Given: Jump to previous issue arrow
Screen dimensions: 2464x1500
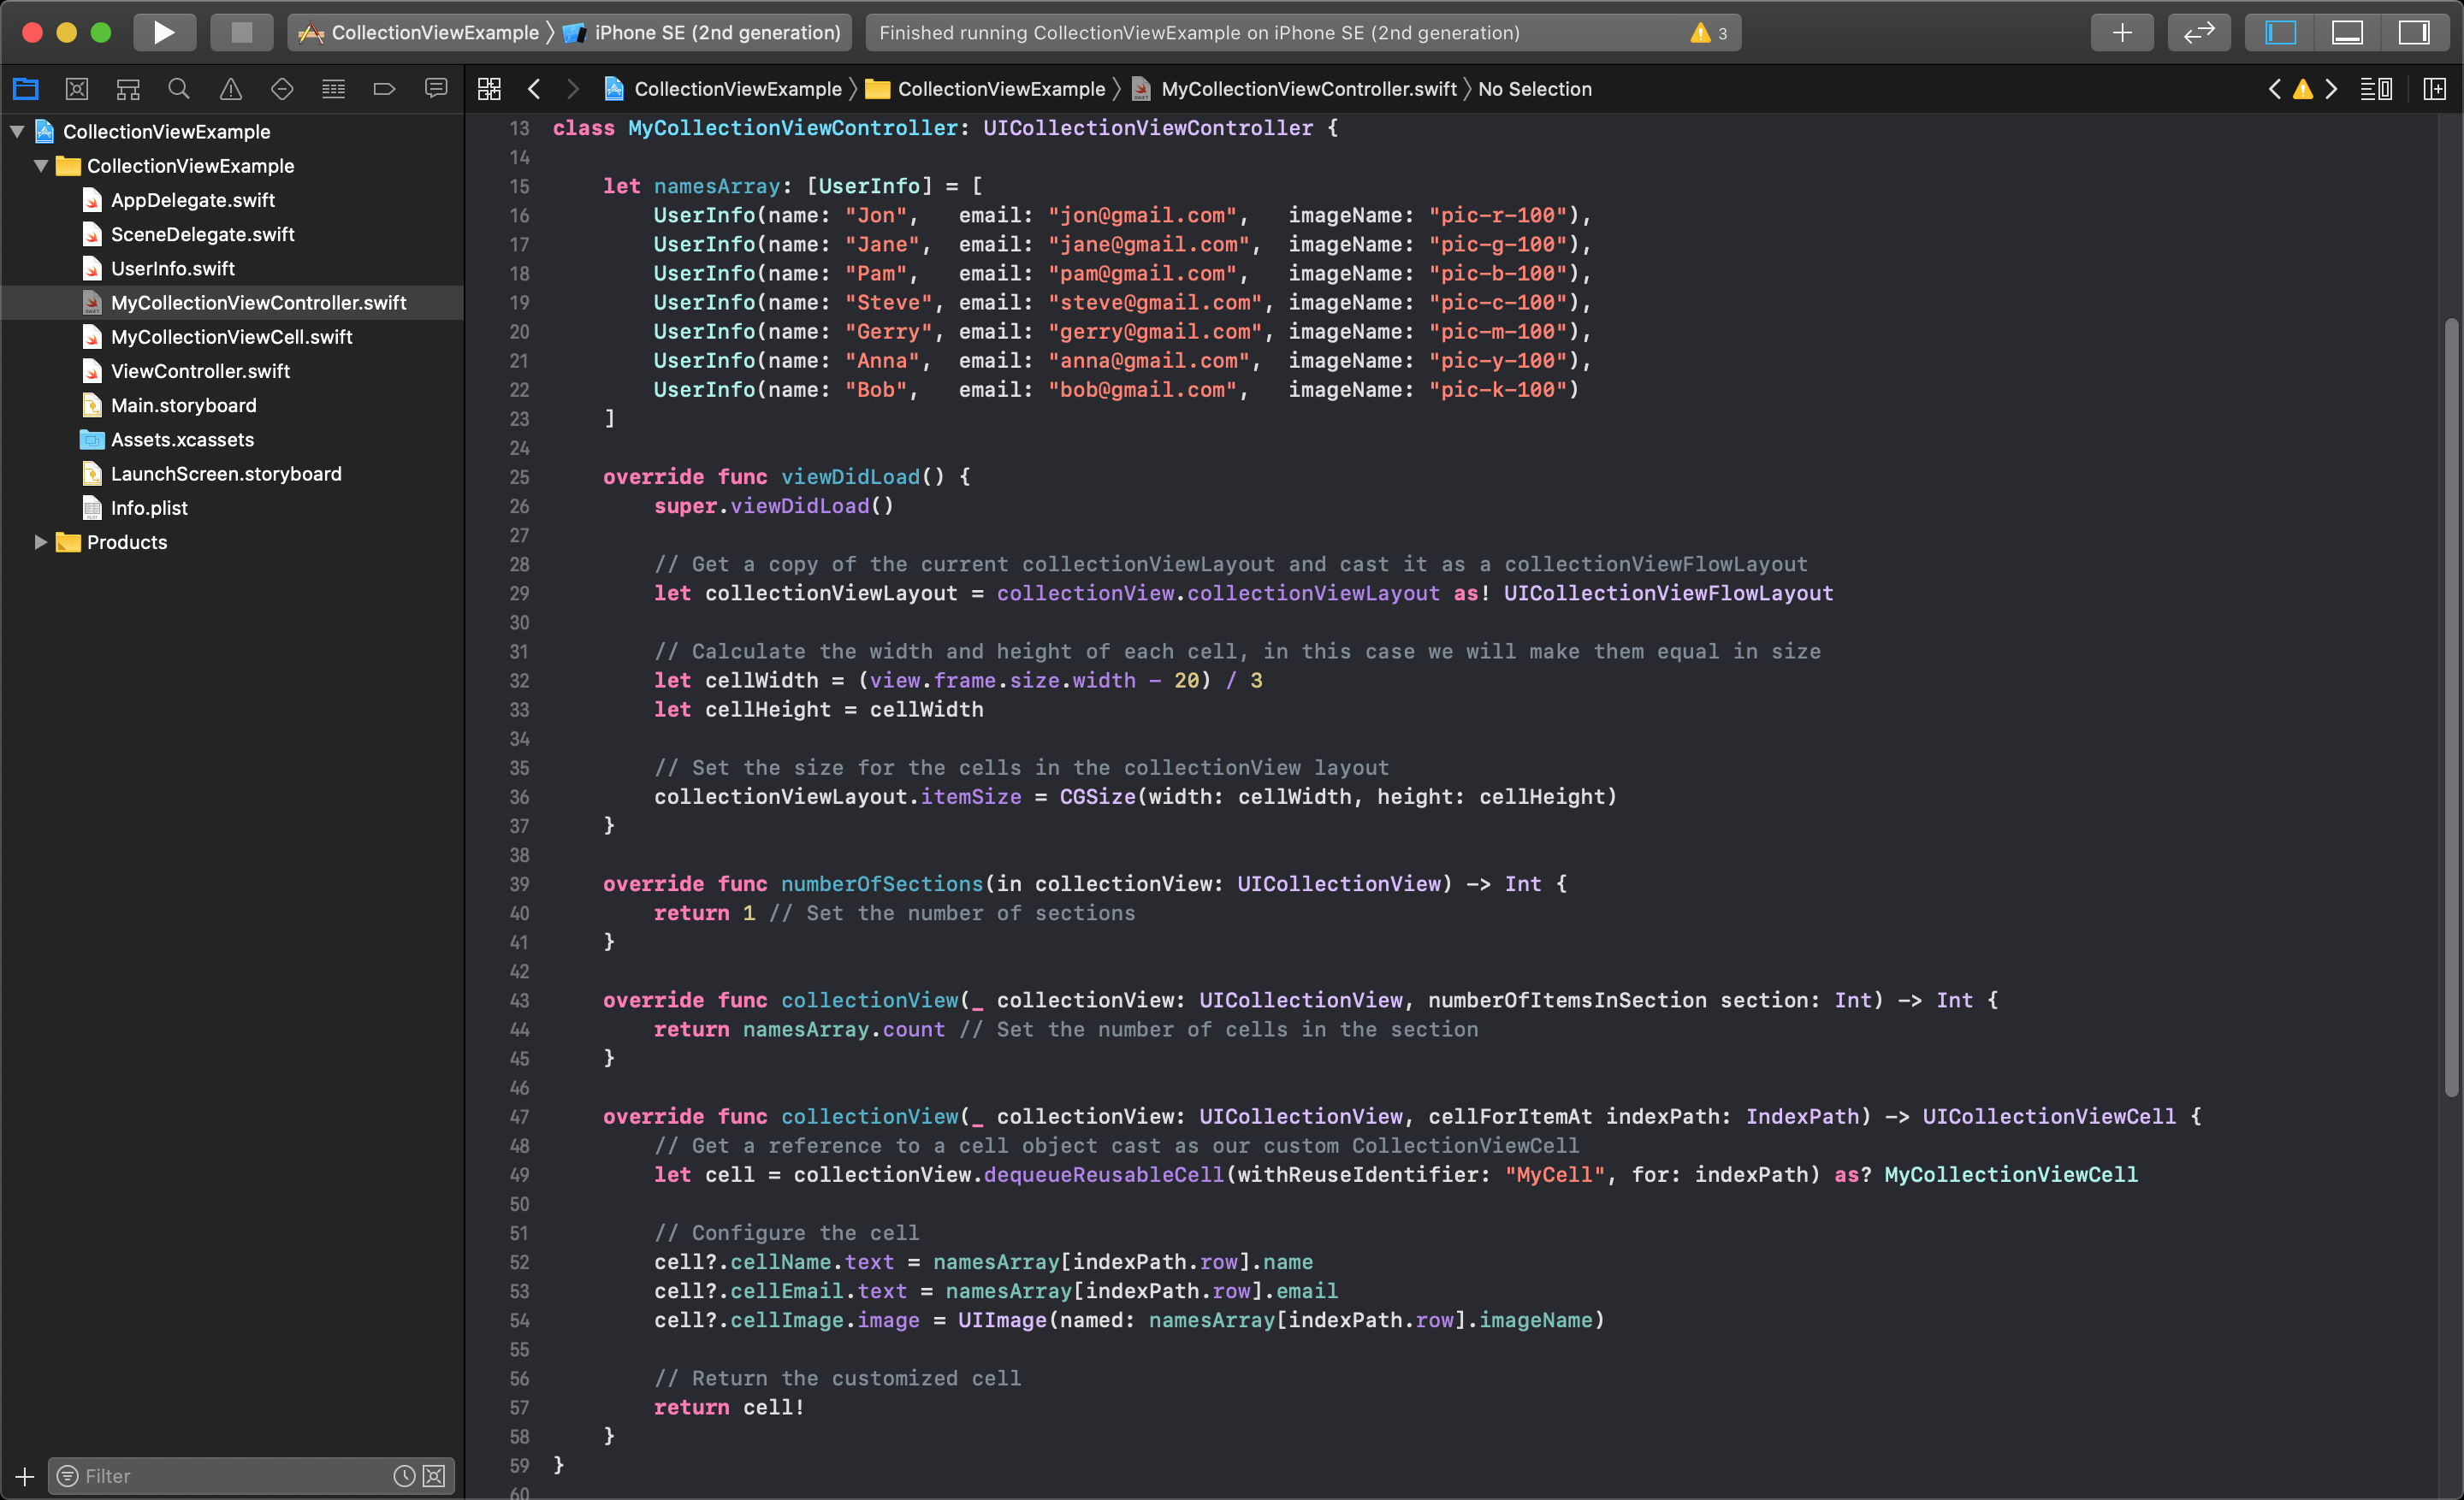Looking at the screenshot, I should pyautogui.click(x=2275, y=89).
